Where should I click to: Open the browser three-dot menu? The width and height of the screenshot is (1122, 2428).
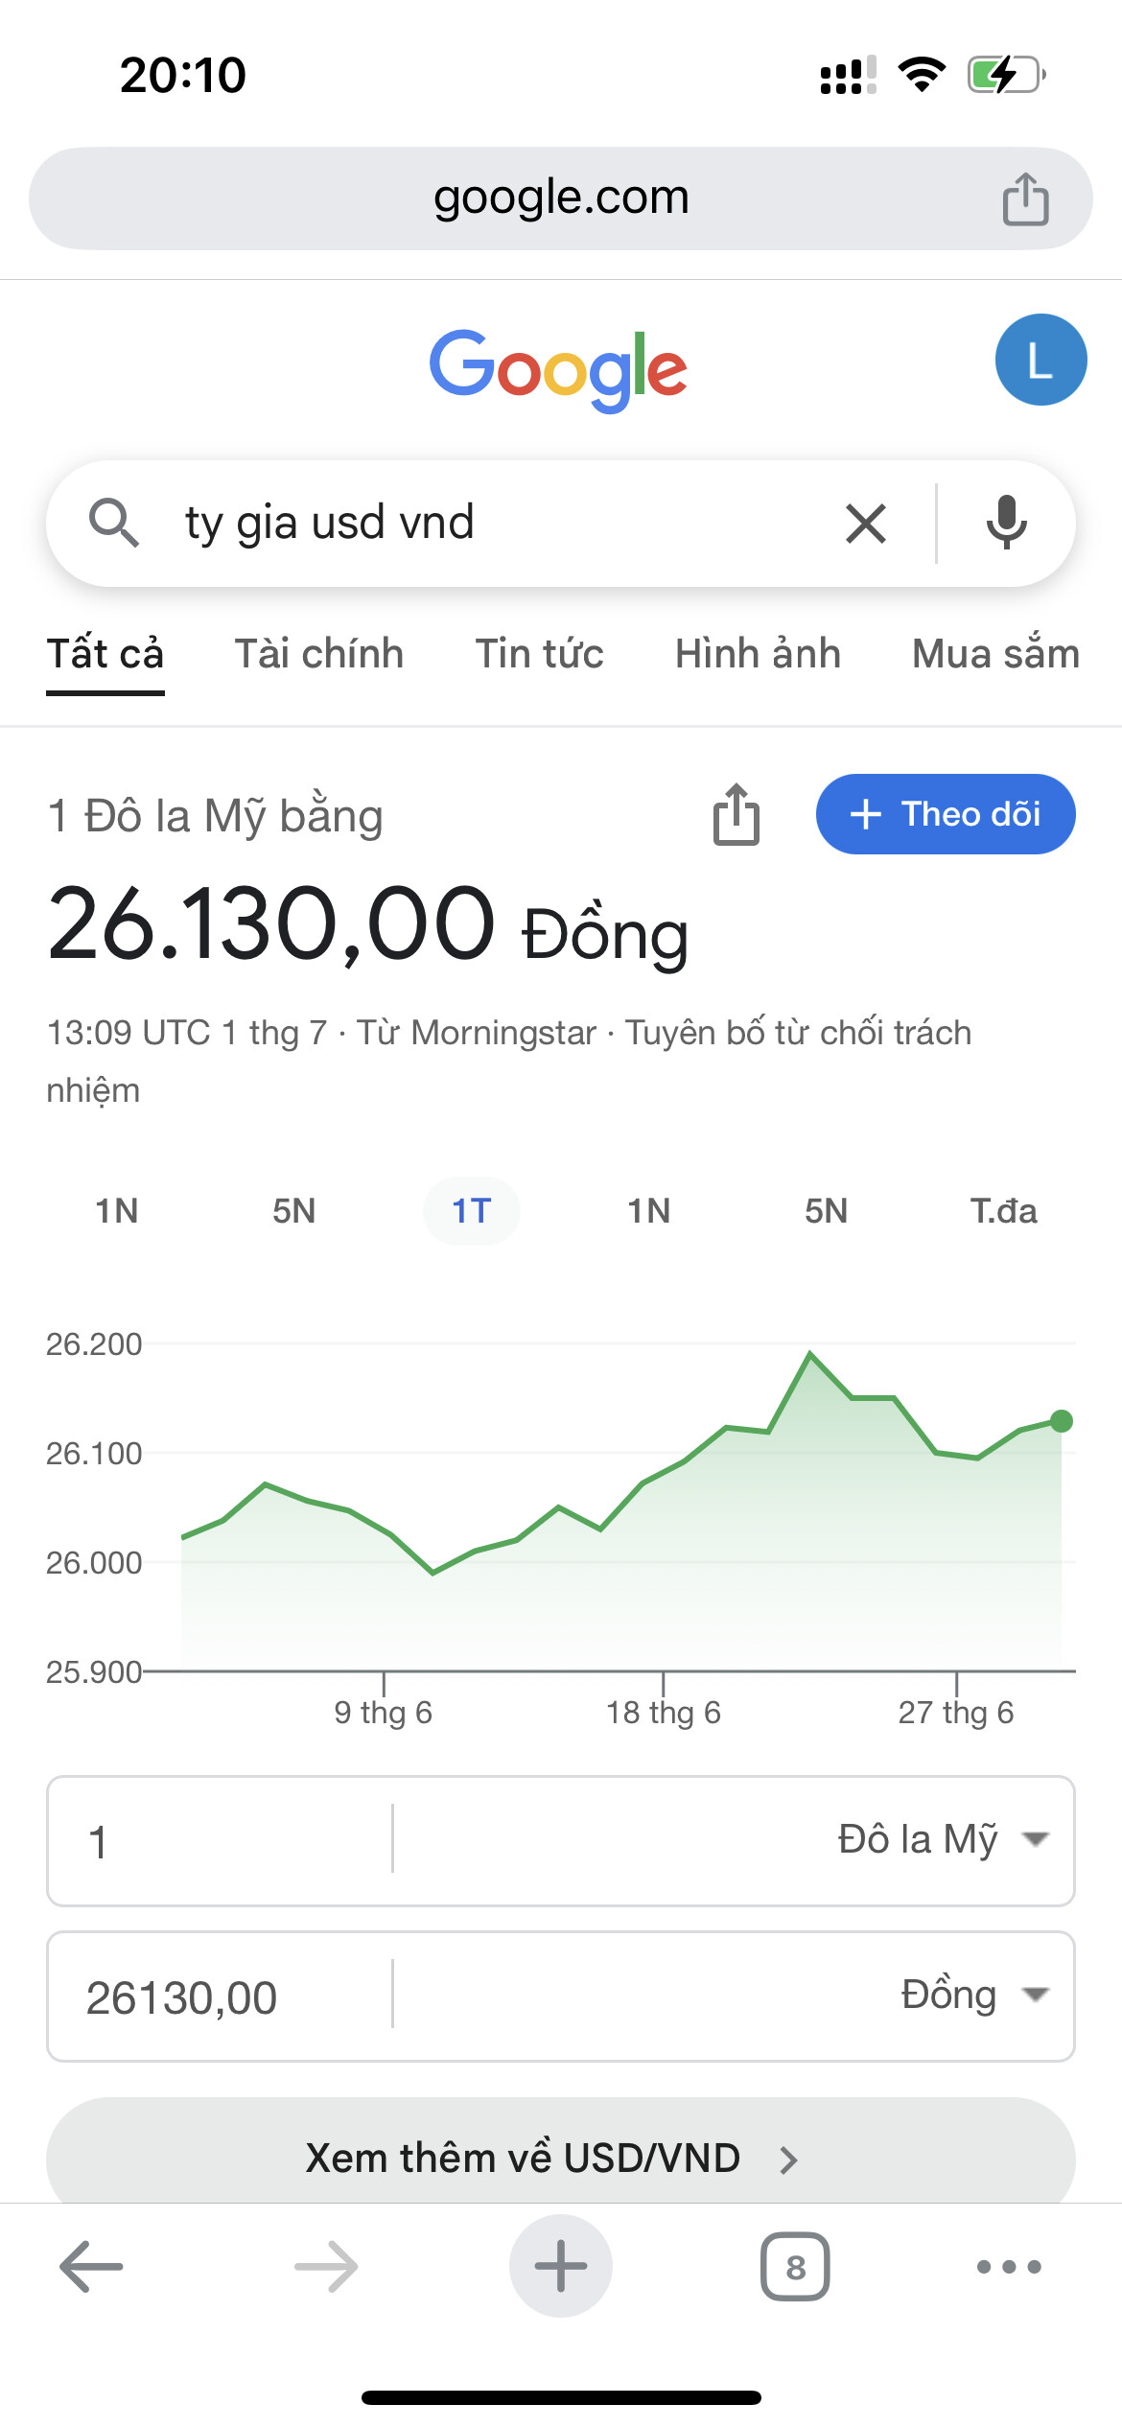point(1009,2267)
